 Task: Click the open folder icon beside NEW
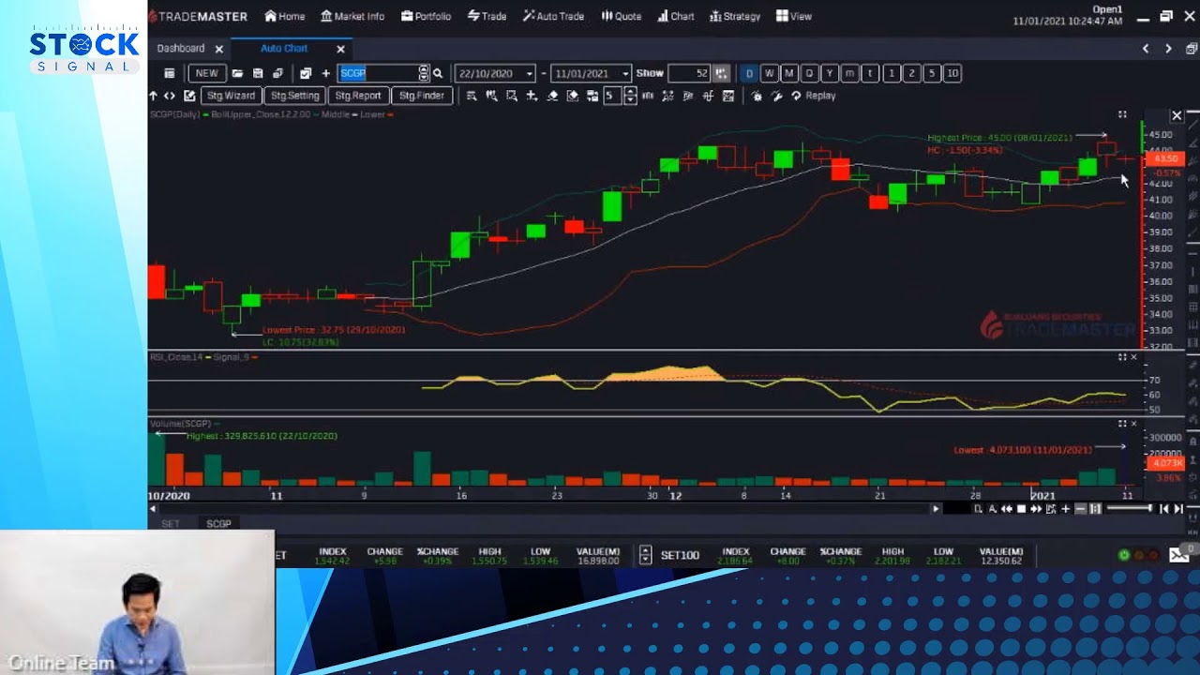(x=237, y=73)
